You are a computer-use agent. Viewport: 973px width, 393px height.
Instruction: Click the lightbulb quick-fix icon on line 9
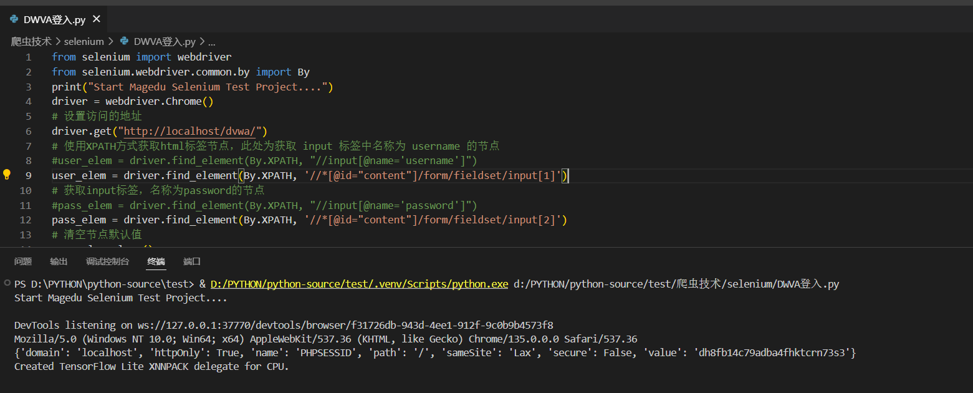(x=7, y=175)
